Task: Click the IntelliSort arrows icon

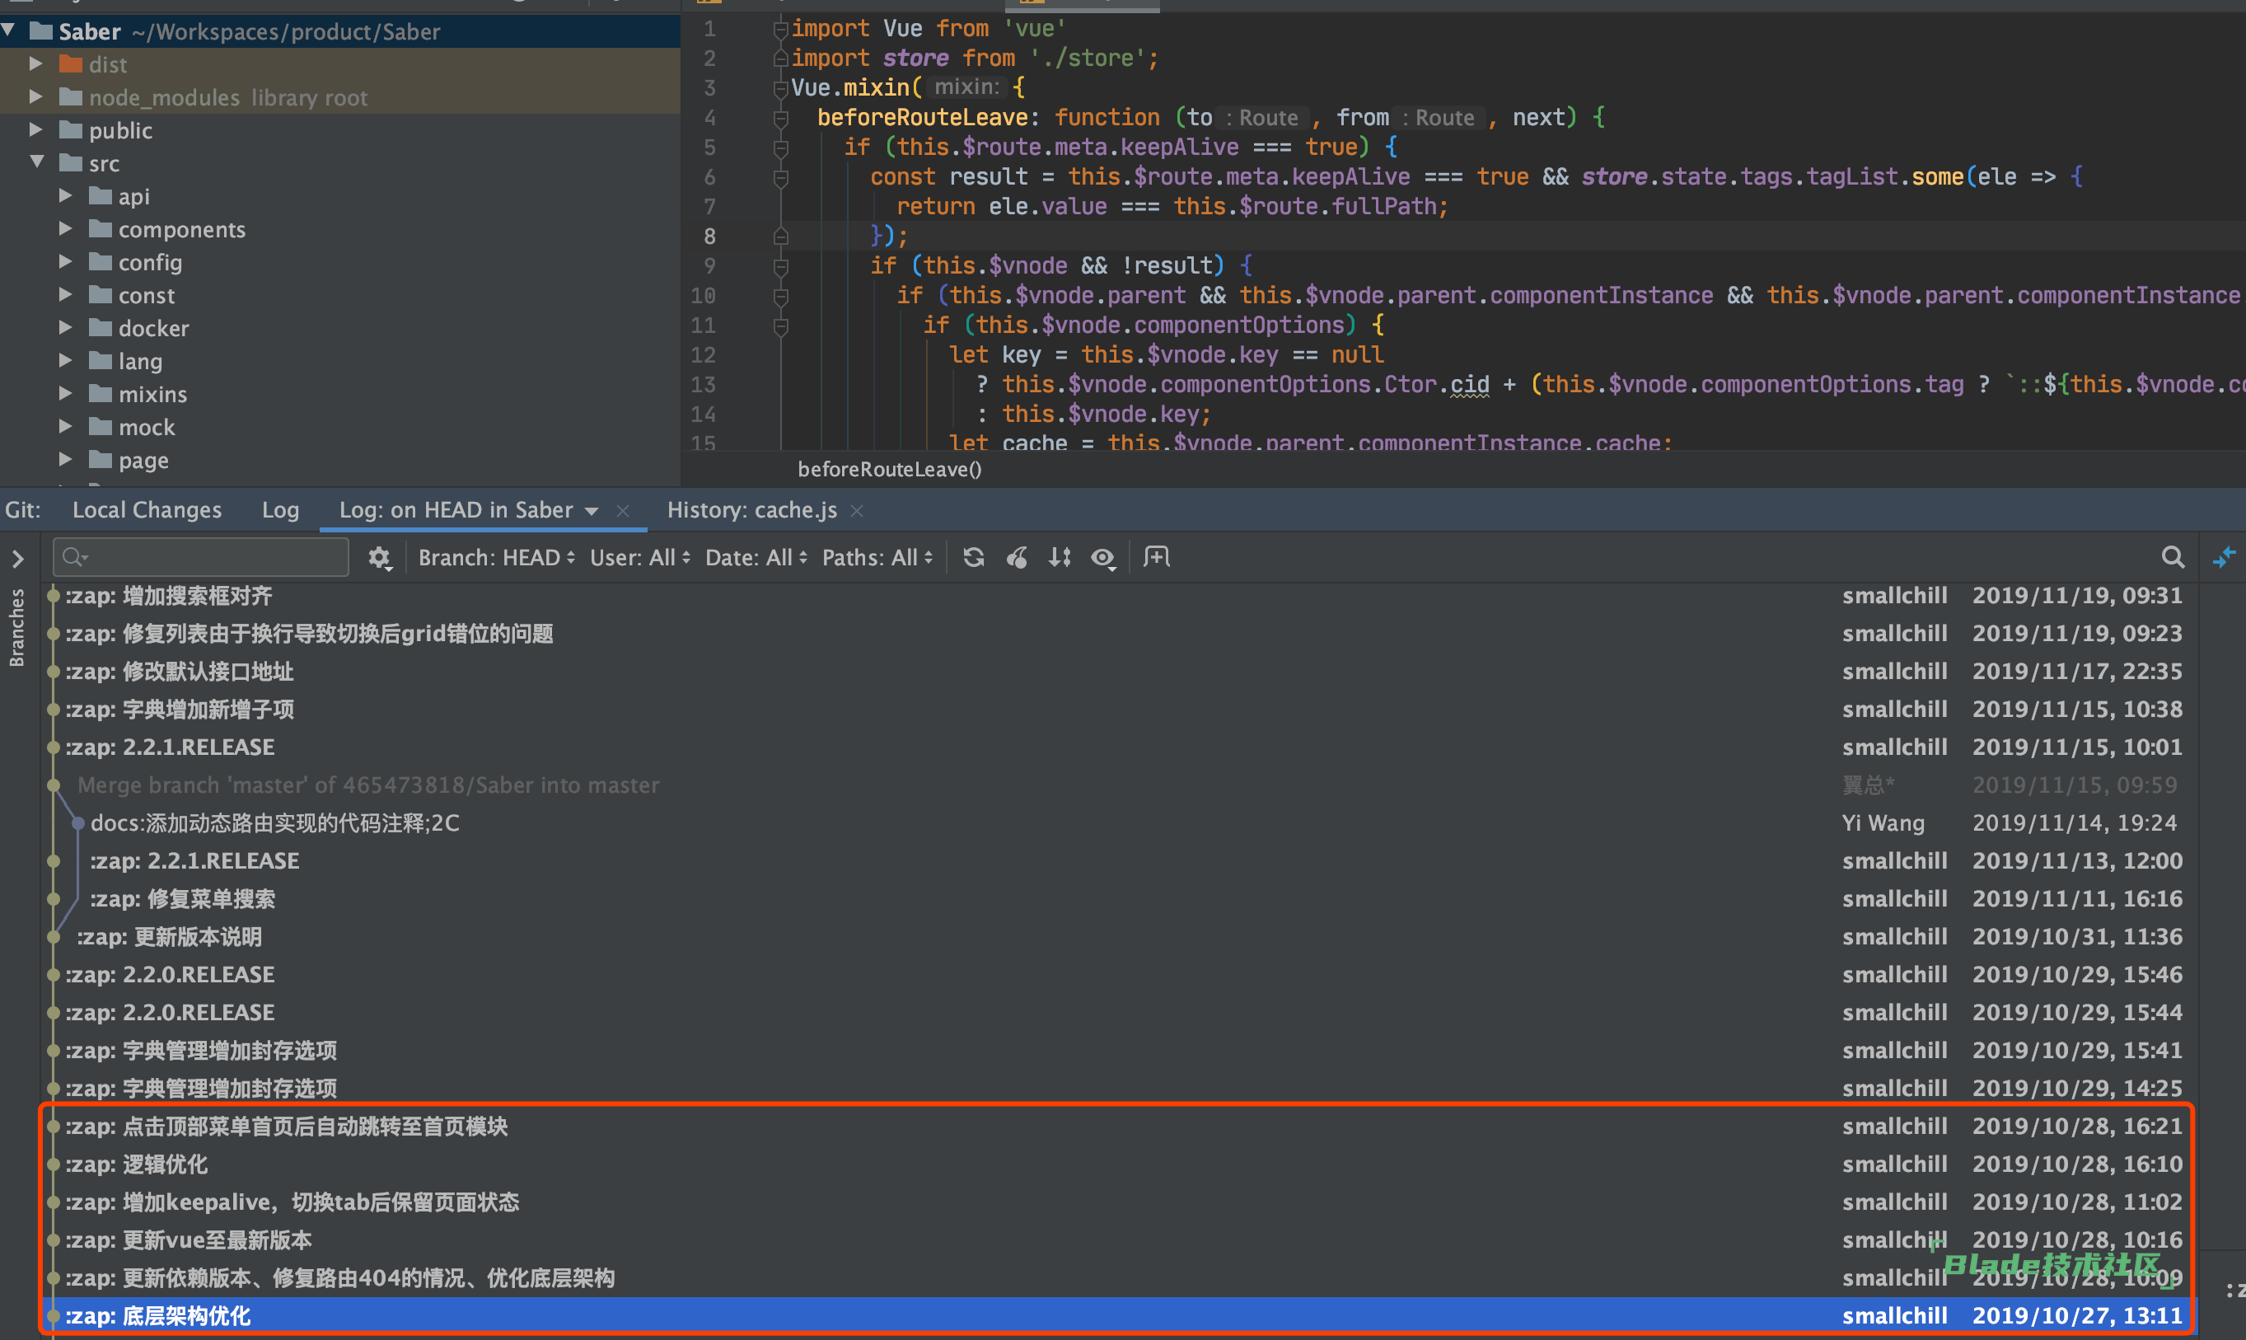Action: [x=1060, y=557]
